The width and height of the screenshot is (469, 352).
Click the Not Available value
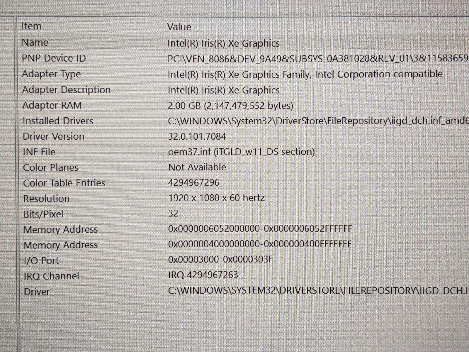pos(197,167)
